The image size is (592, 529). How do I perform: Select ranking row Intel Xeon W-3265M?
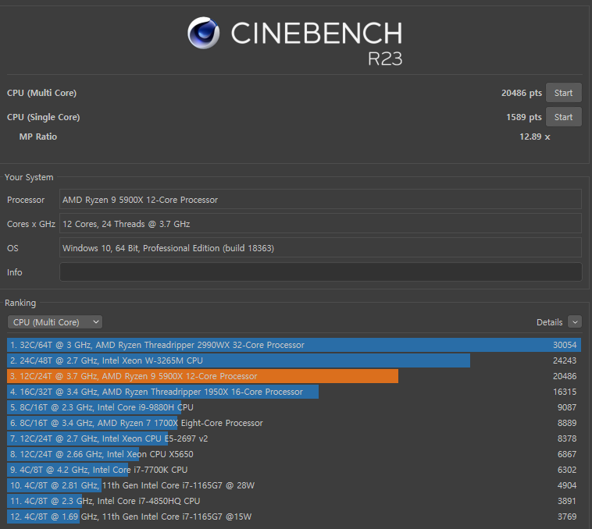(x=294, y=360)
